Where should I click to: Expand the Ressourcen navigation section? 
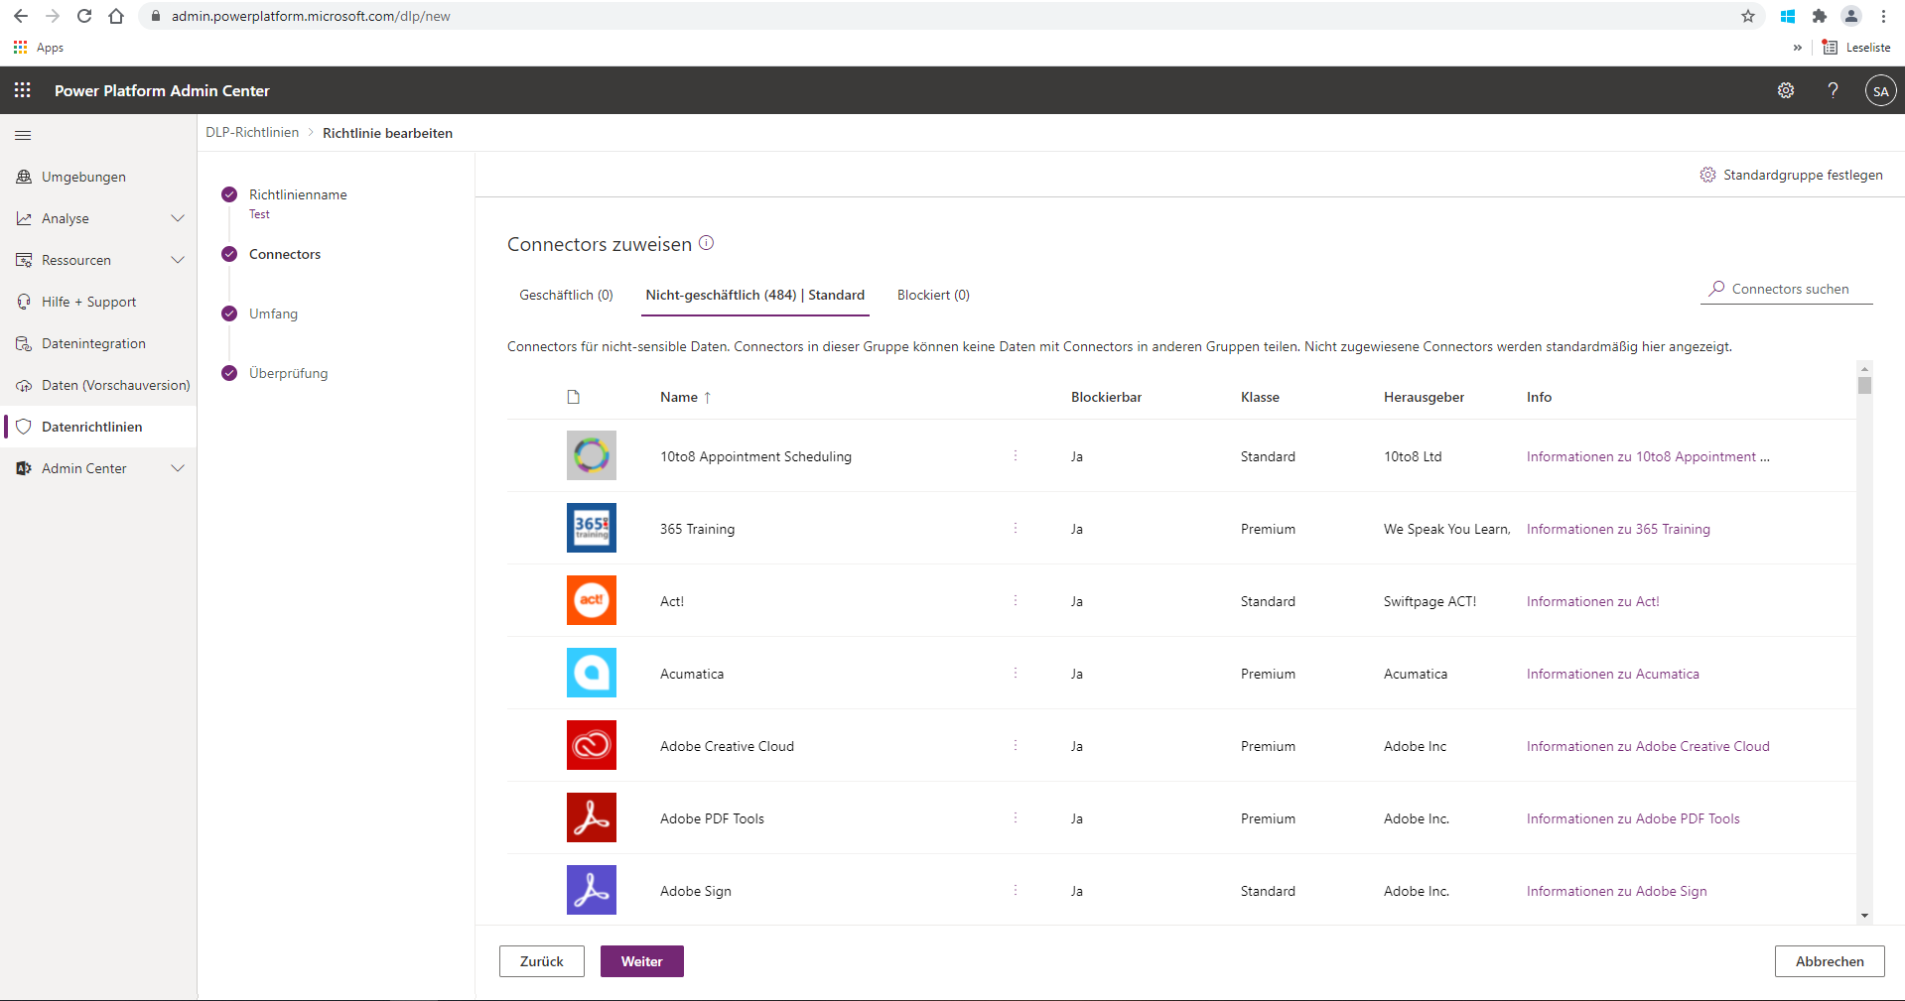178,260
